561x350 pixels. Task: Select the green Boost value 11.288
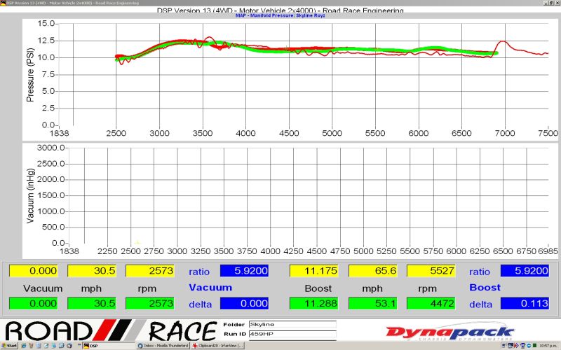click(x=313, y=303)
